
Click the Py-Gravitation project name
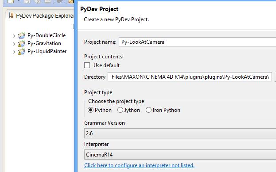pos(44,43)
